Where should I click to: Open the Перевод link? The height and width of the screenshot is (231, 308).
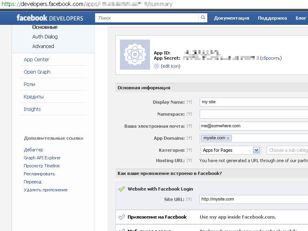point(32,182)
